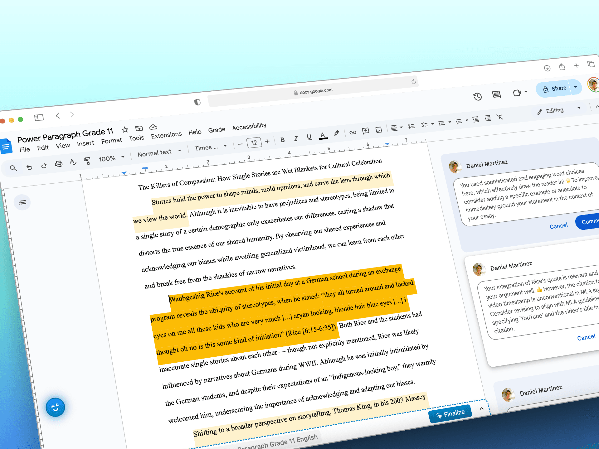Open the Normal text style dropdown

159,152
